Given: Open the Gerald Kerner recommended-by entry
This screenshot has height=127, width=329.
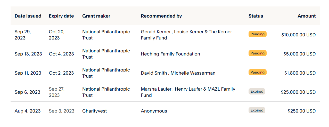Looking at the screenshot, I should pyautogui.click(x=186, y=35).
